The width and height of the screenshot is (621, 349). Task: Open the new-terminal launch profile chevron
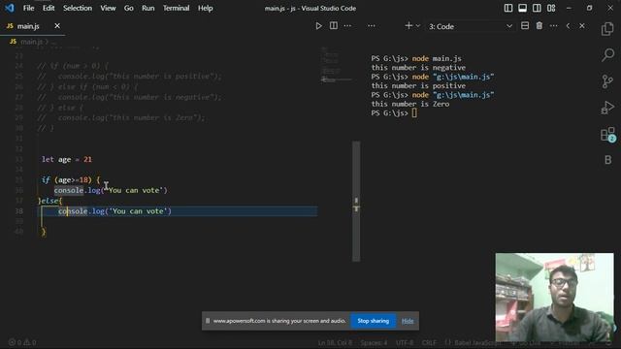[418, 26]
